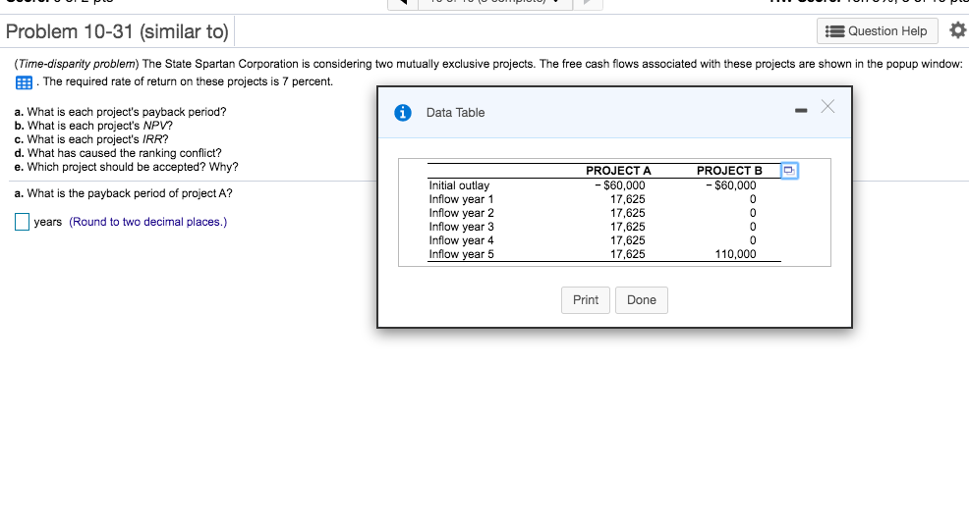Click the Print button
This screenshot has width=969, height=524.
pos(585,300)
